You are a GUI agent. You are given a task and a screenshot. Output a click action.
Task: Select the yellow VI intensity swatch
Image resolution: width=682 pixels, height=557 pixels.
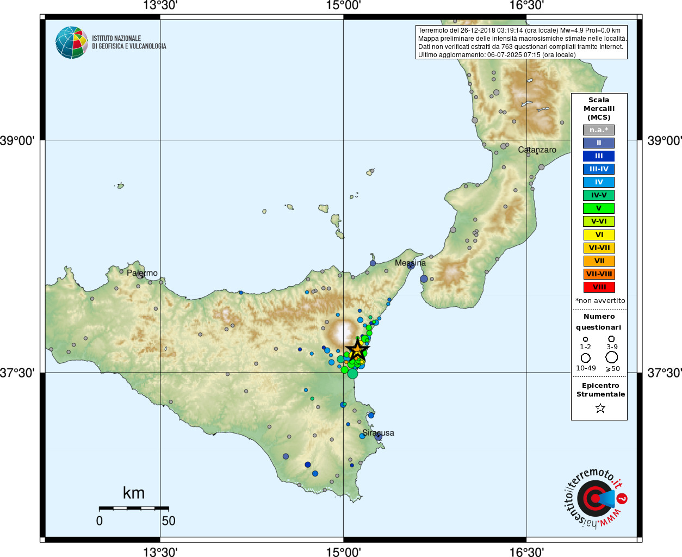599,235
